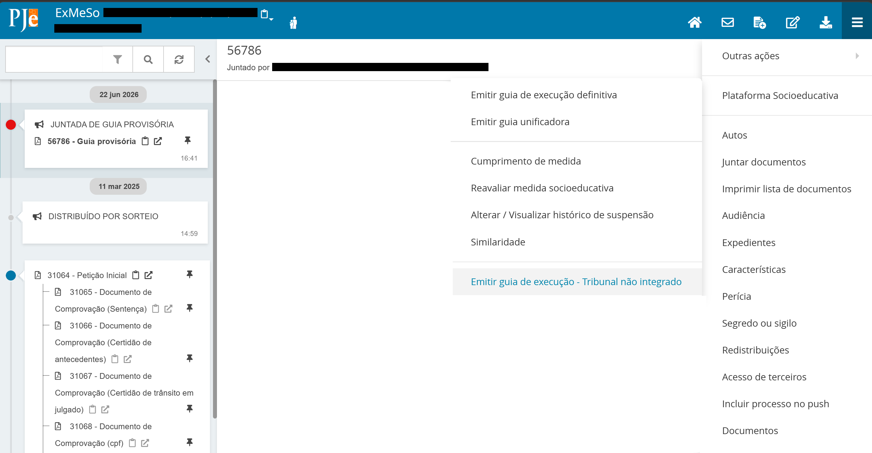This screenshot has width=872, height=453.
Task: Click clipboard icon of 31064 Petição Inicial
Action: 135,275
